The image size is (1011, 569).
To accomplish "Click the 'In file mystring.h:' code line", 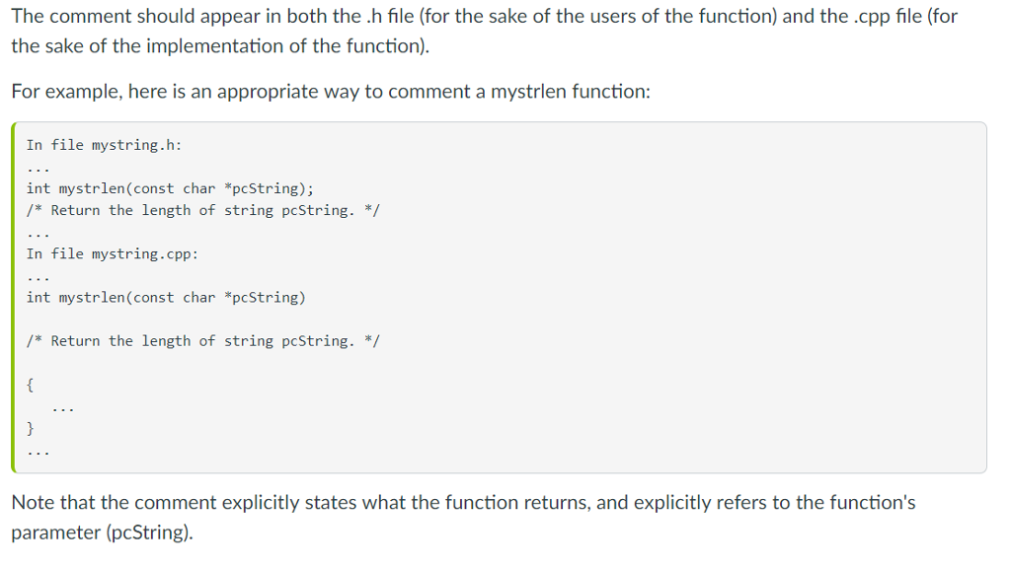I will coord(104,146).
